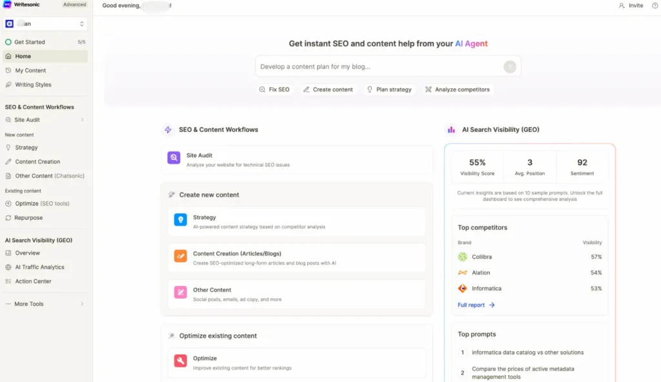This screenshot has height=382, width=661.
Task: Open Get Started checklist
Action: tap(45, 42)
